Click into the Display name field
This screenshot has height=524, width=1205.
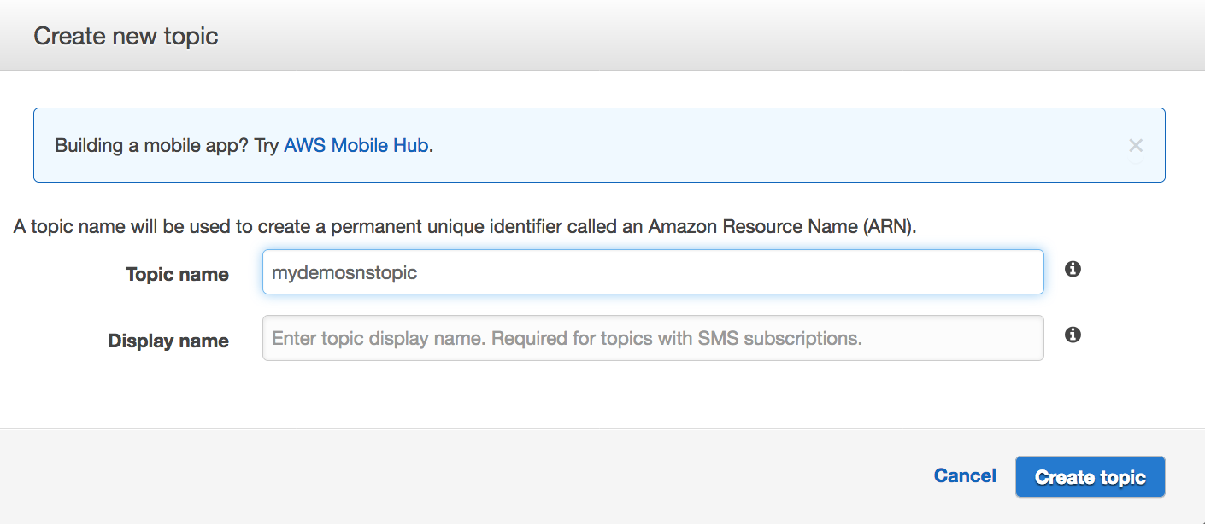point(652,338)
